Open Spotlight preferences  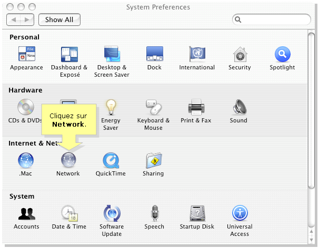pos(283,55)
